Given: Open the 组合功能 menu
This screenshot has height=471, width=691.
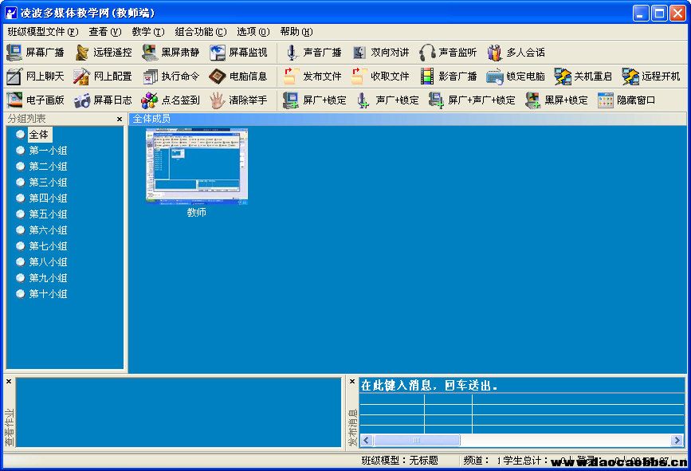Looking at the screenshot, I should [200, 32].
